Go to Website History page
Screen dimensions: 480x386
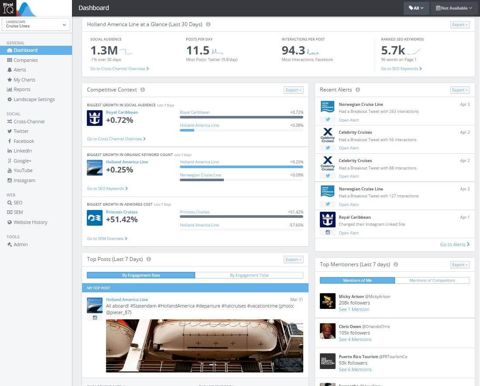click(36, 222)
